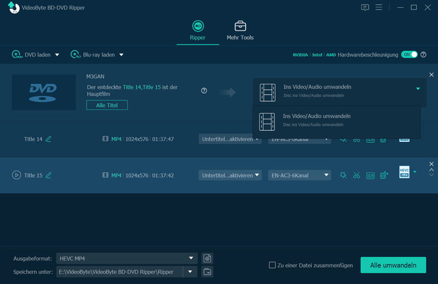Screen dimensions: 438x284
Task: Click the film strip icon in conversion dropdown header
Action: point(268,92)
